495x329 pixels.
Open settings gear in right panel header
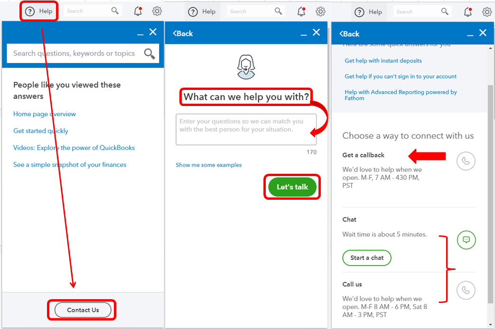pyautogui.click(x=487, y=12)
